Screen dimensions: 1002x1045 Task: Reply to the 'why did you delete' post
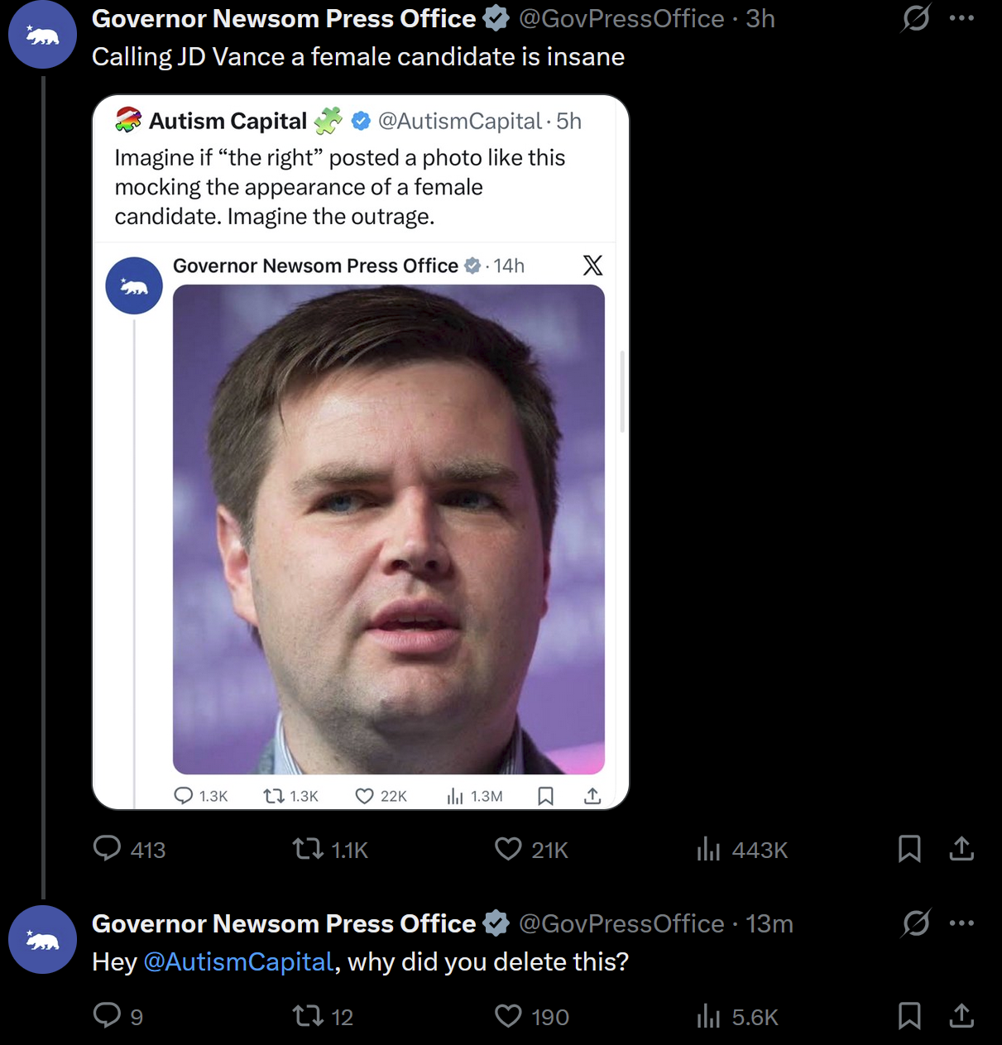tap(107, 1015)
